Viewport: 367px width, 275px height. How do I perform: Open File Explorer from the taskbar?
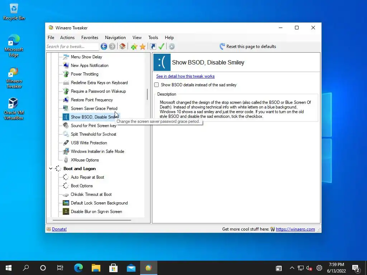pos(96,268)
